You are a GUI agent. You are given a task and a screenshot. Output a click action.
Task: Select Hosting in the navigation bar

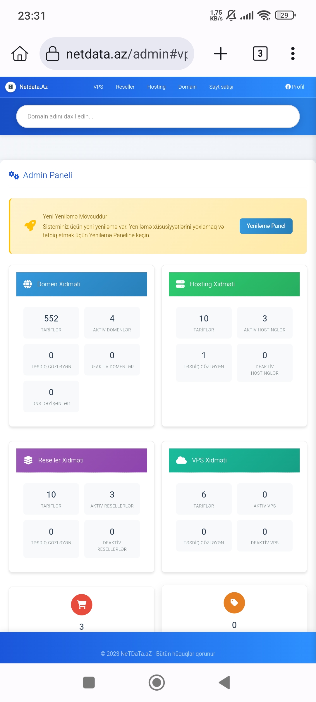click(x=156, y=87)
